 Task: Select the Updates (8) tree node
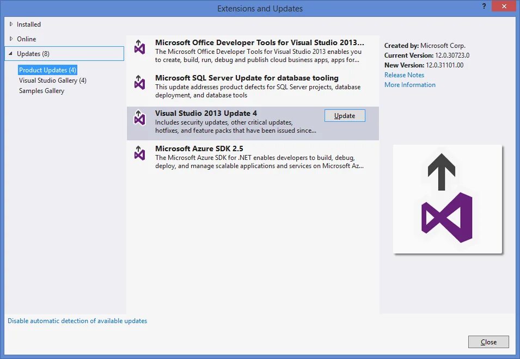pos(65,54)
